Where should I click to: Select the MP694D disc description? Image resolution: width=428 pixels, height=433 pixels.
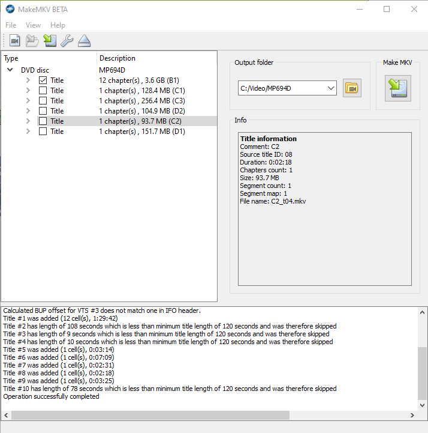[x=112, y=70]
